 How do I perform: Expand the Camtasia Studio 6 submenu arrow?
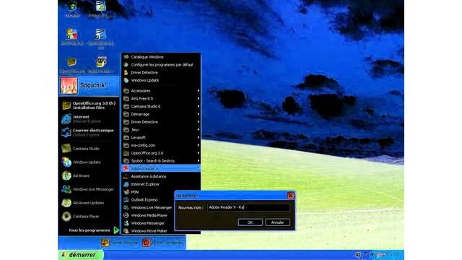tap(199, 106)
